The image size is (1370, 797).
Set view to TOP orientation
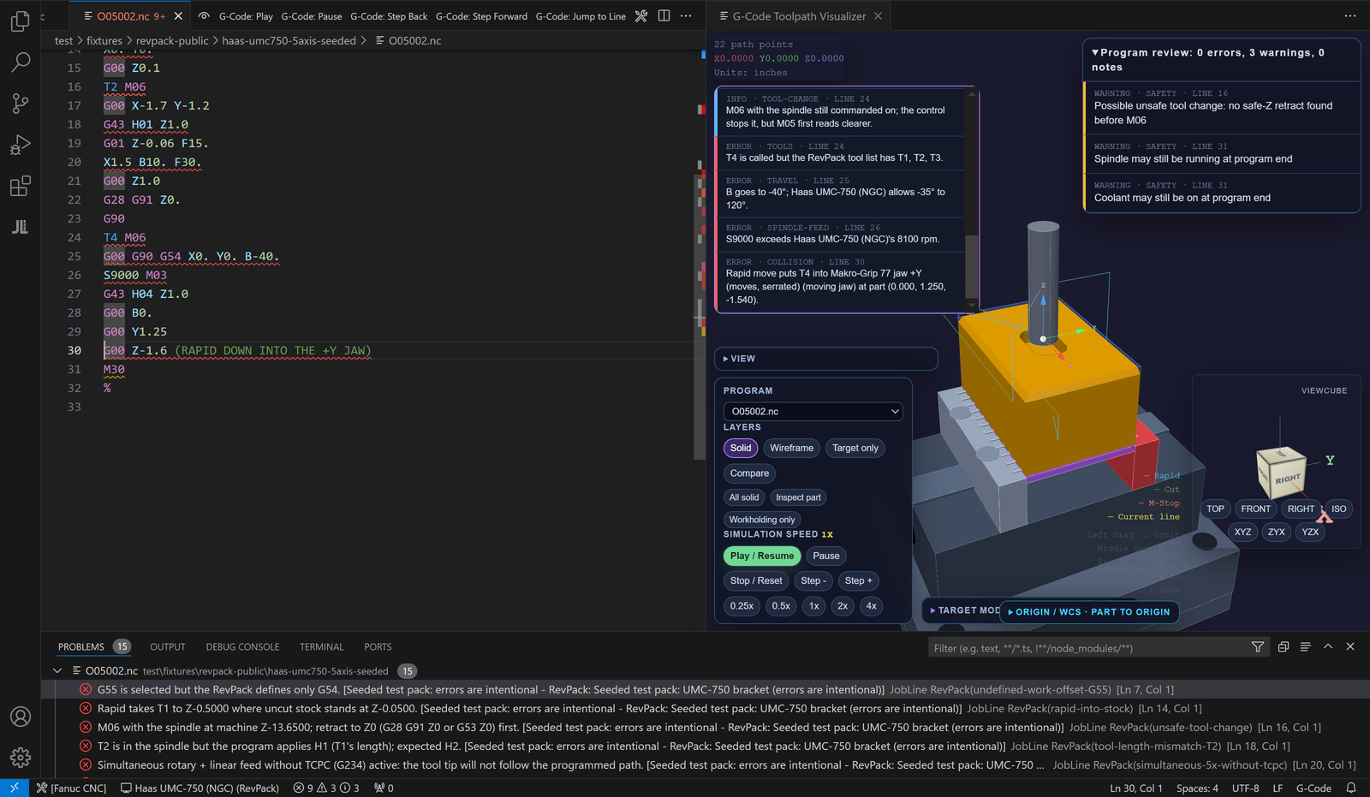click(x=1215, y=509)
